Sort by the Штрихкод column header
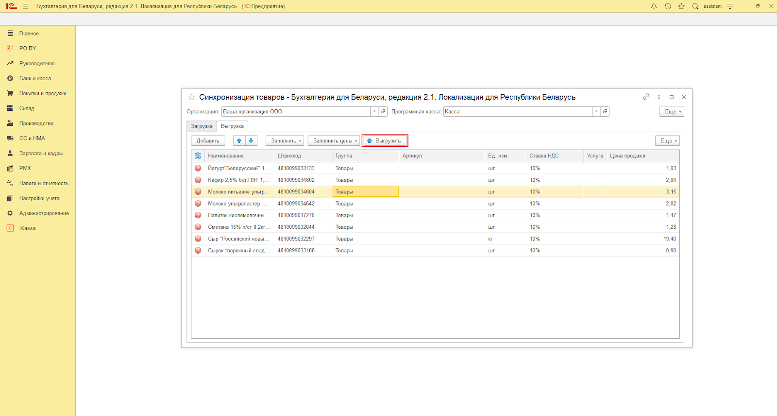This screenshot has width=777, height=416. pyautogui.click(x=303, y=156)
